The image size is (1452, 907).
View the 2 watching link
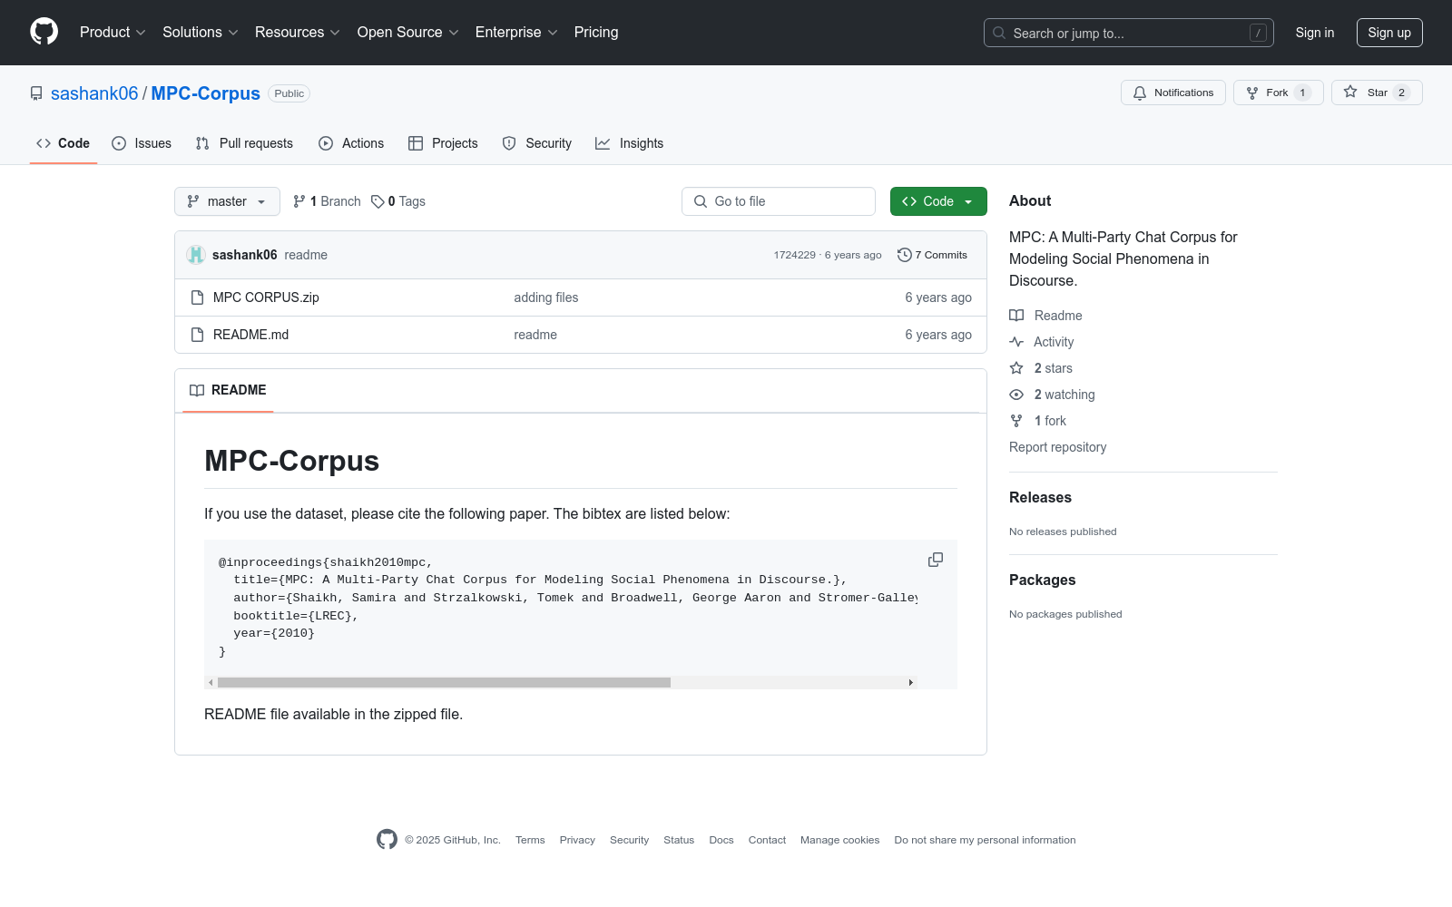tap(1053, 395)
